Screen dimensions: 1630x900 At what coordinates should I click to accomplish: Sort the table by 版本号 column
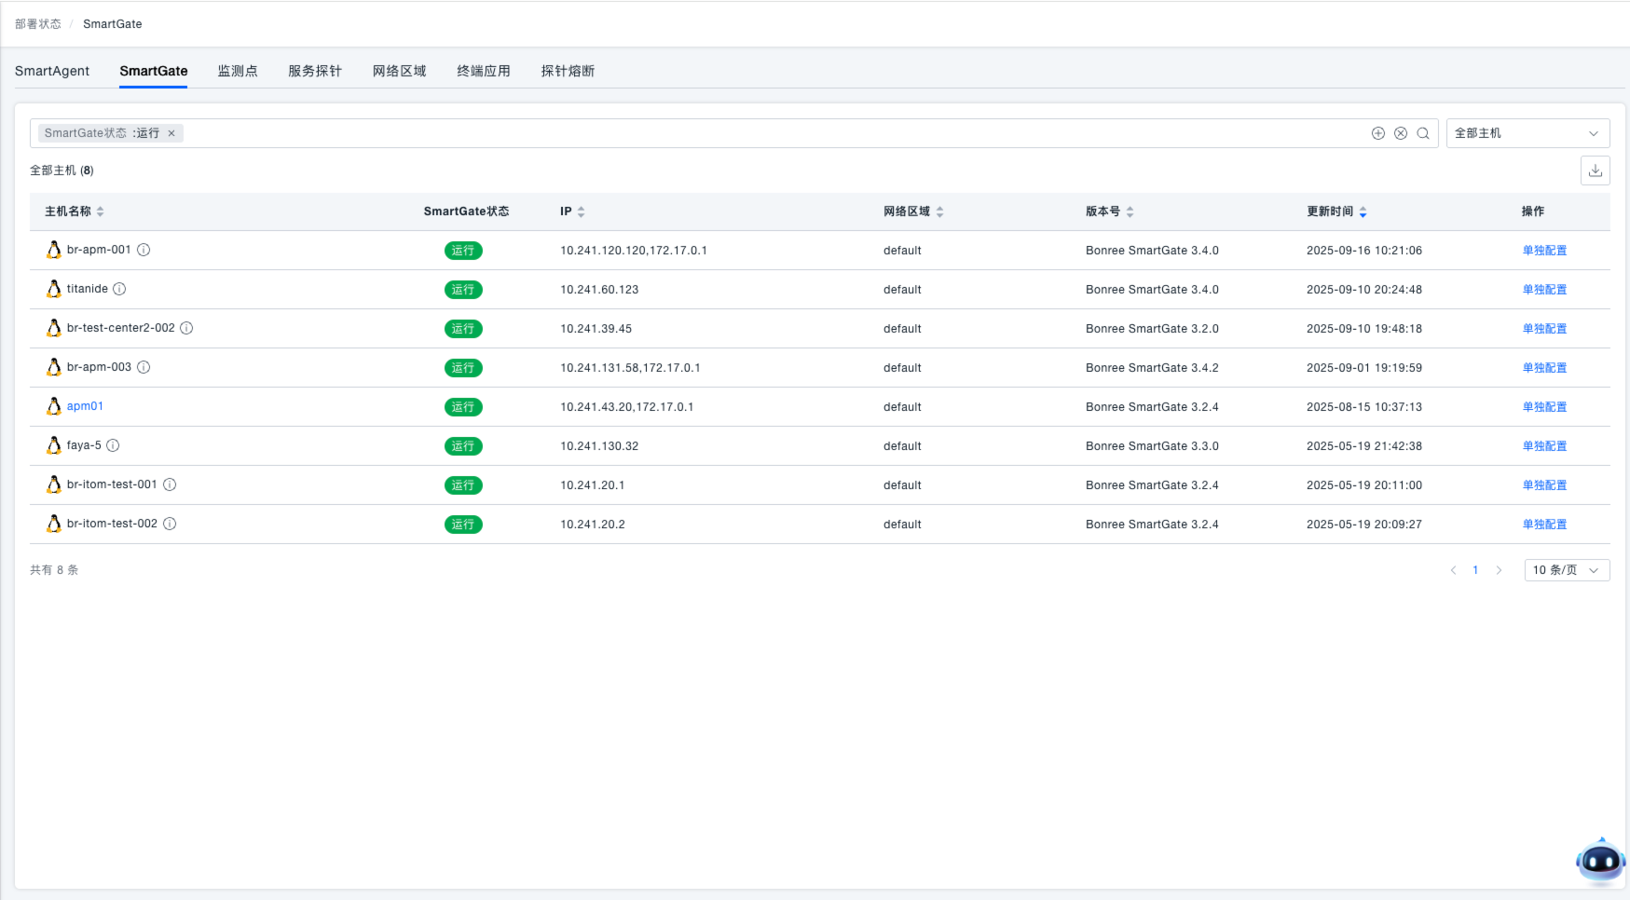tap(1130, 211)
